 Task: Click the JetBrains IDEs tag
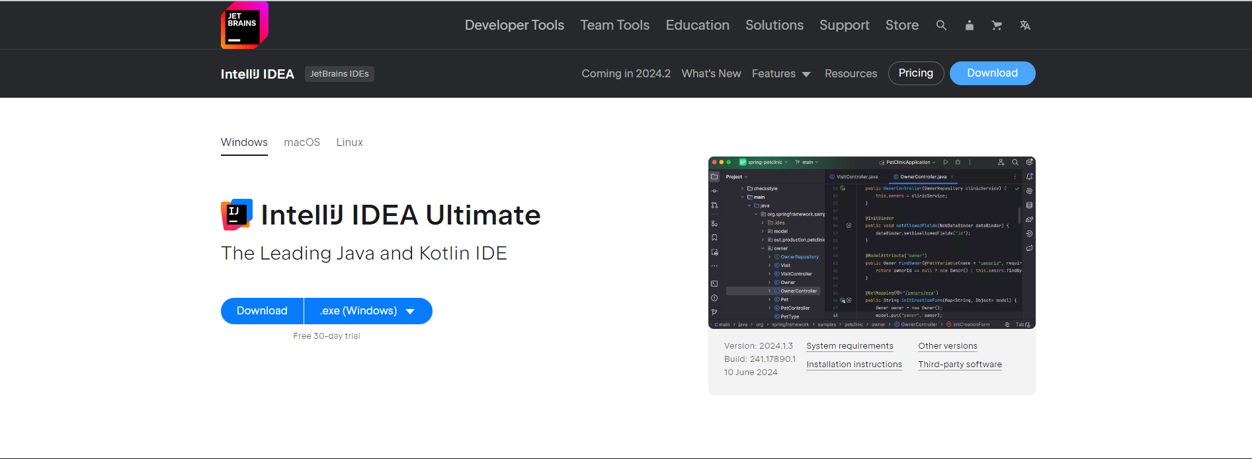pyautogui.click(x=339, y=74)
